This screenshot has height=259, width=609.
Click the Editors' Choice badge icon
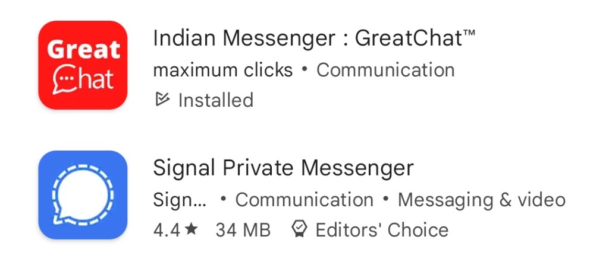pos(299,229)
